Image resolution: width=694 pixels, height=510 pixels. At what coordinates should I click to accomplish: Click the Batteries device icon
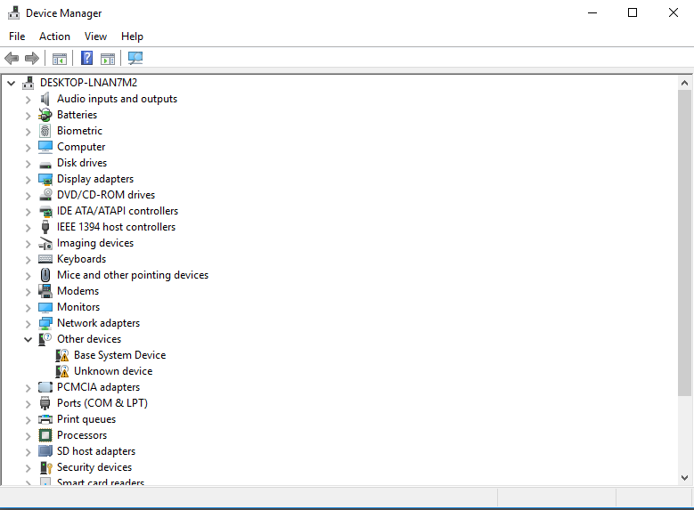(x=45, y=115)
